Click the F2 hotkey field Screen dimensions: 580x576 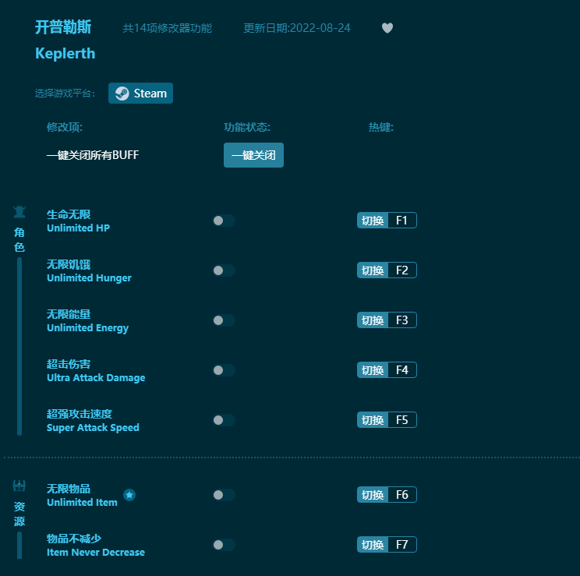[402, 270]
